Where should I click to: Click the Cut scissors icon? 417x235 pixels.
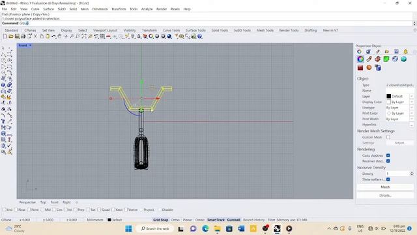[x=35, y=37]
